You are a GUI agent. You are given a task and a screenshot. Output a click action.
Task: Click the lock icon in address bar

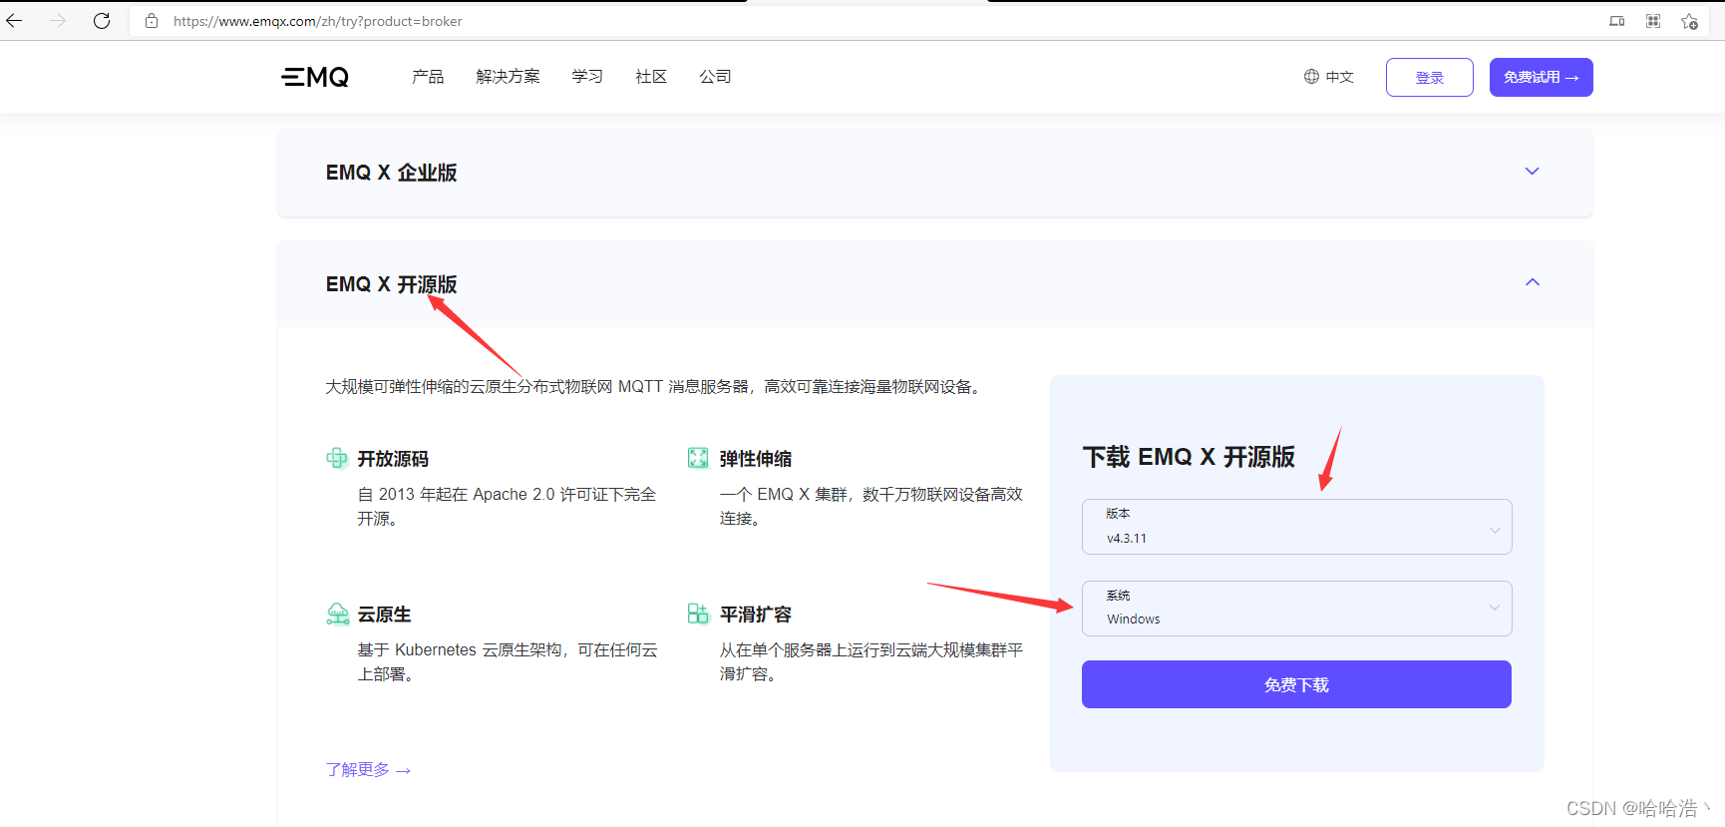152,21
